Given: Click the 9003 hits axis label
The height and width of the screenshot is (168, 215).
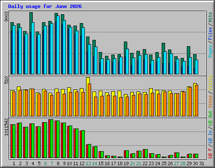Looking at the screenshot, I should click(x=6, y=17).
